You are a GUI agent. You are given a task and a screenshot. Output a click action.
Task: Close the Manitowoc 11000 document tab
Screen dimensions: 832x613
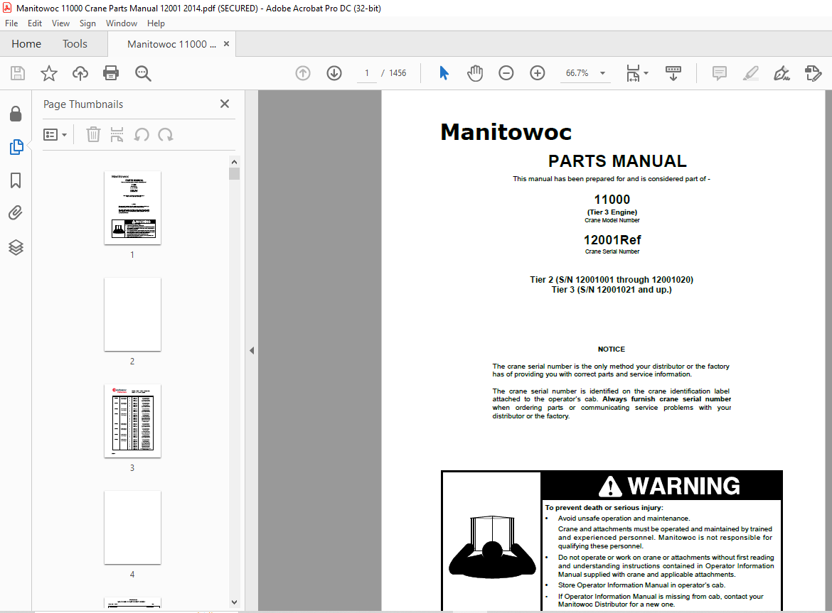[x=227, y=44]
